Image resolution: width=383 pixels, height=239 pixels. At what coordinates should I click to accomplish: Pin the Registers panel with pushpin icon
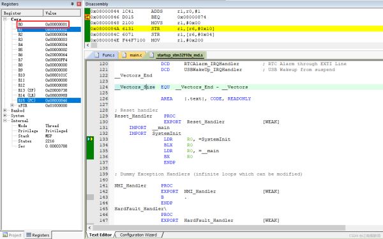click(x=73, y=4)
